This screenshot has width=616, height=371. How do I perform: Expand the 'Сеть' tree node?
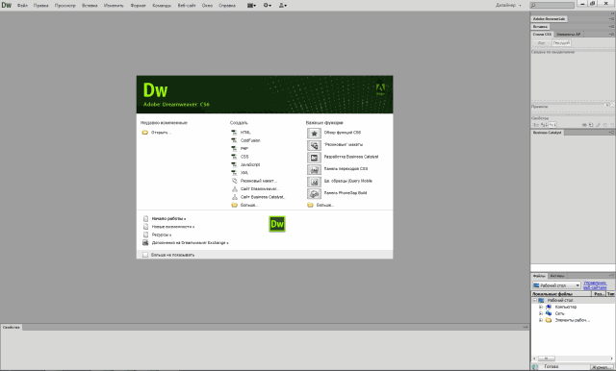point(541,313)
